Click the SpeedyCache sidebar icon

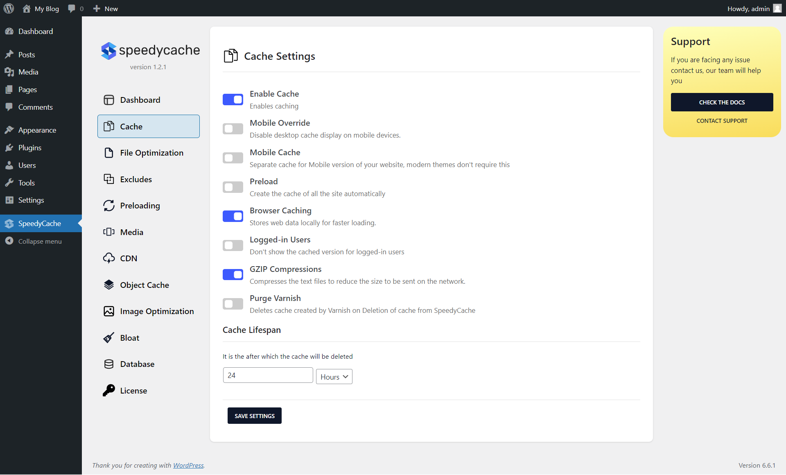coord(9,224)
